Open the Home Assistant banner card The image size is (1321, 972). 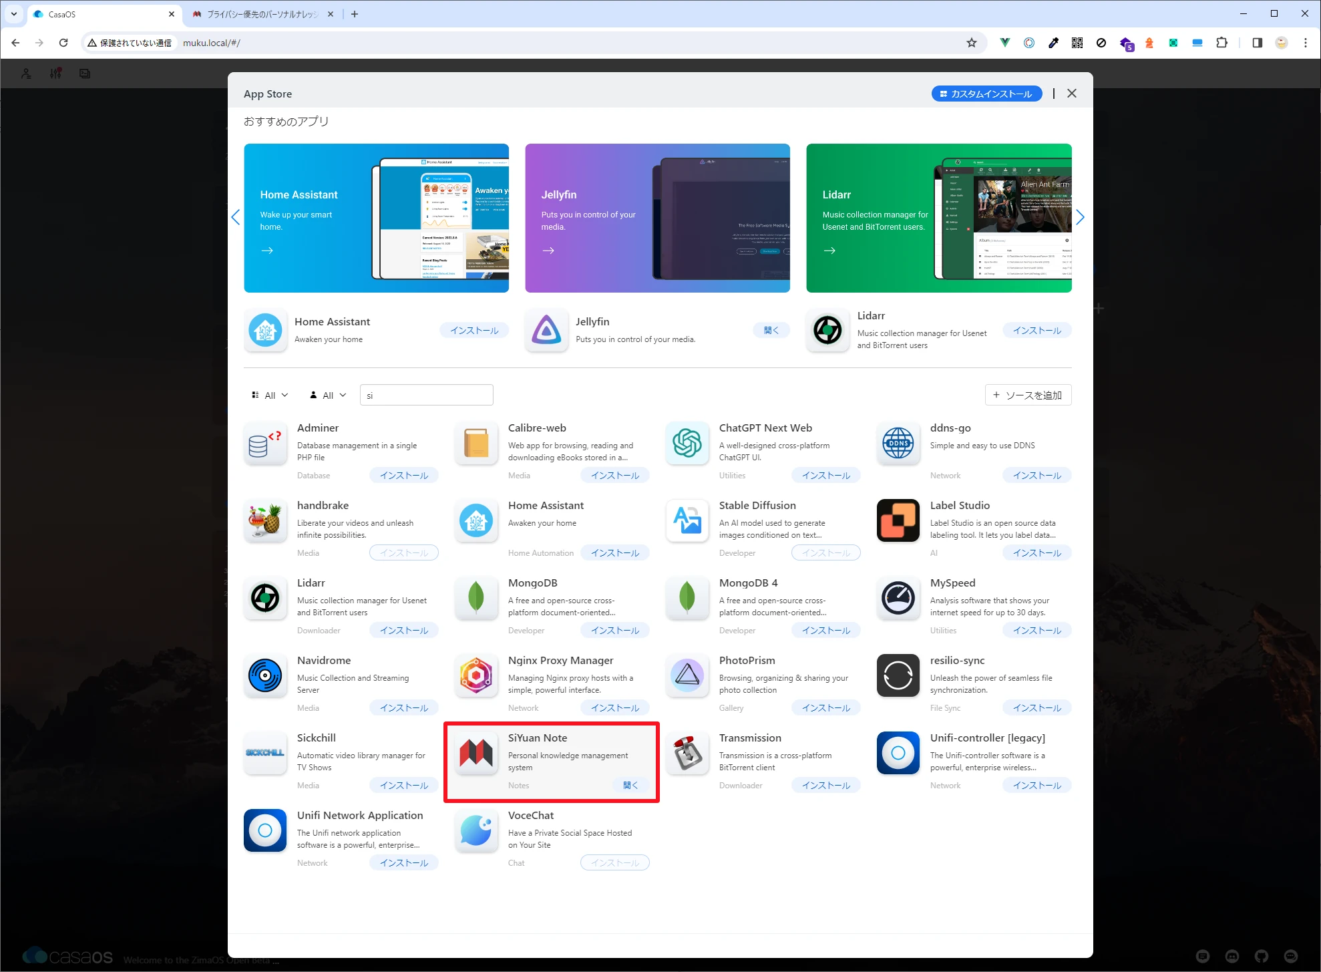pos(376,218)
